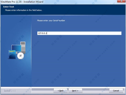Focus the Serial Number input field
The height and width of the screenshot is (95, 126).
coord(79,33)
